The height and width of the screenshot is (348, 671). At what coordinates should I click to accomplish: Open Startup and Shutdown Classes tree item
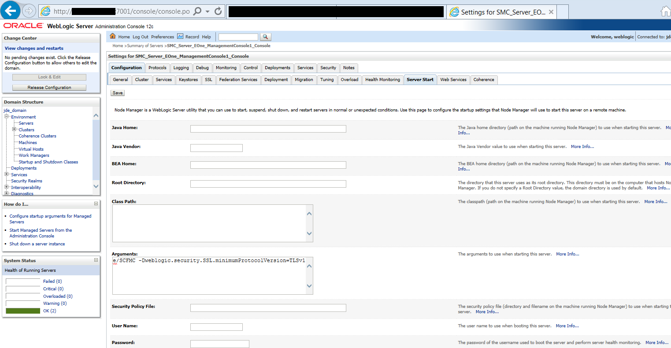coord(48,162)
